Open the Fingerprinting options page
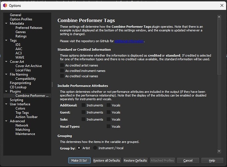227x167 pixels. click(x=20, y=83)
